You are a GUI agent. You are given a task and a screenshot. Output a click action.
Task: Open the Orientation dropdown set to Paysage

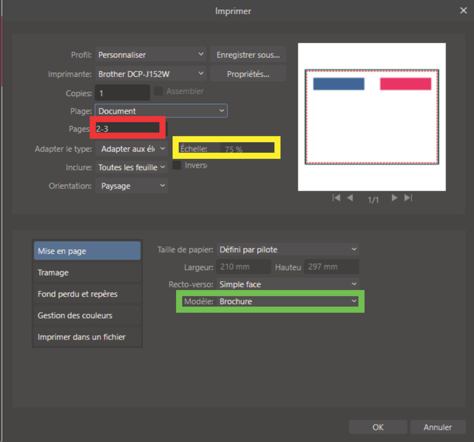pyautogui.click(x=131, y=186)
